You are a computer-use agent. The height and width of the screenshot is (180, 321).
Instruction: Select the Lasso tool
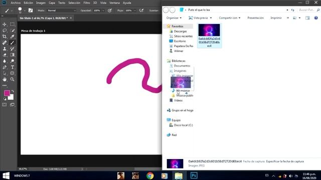5,30
